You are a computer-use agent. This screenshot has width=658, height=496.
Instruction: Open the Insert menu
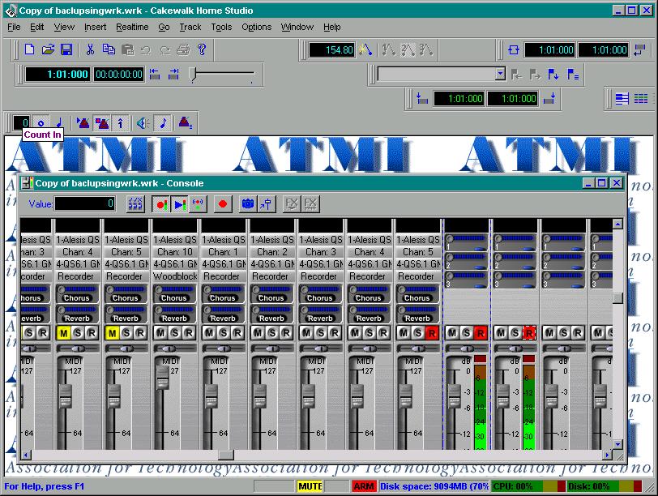pos(96,27)
